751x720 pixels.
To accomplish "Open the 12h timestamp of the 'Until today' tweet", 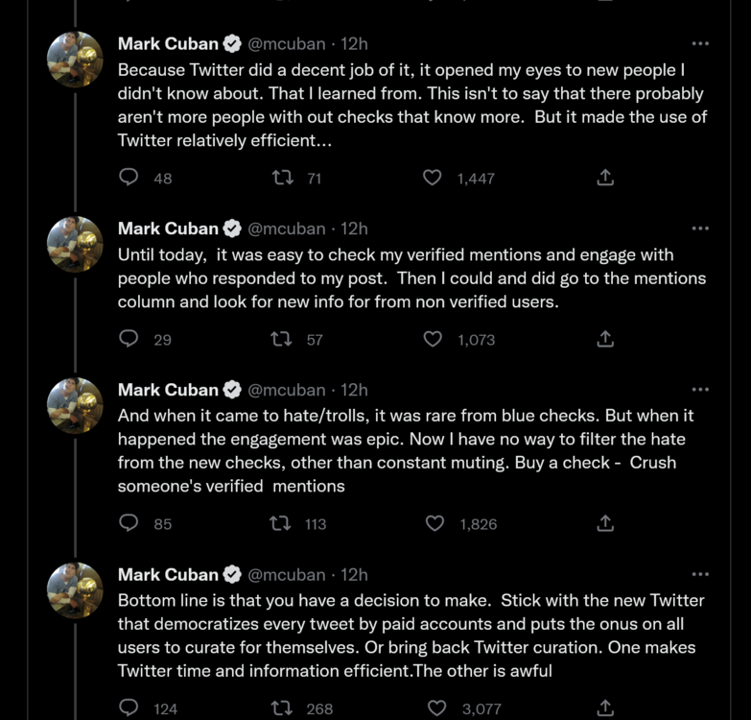I will [x=355, y=228].
